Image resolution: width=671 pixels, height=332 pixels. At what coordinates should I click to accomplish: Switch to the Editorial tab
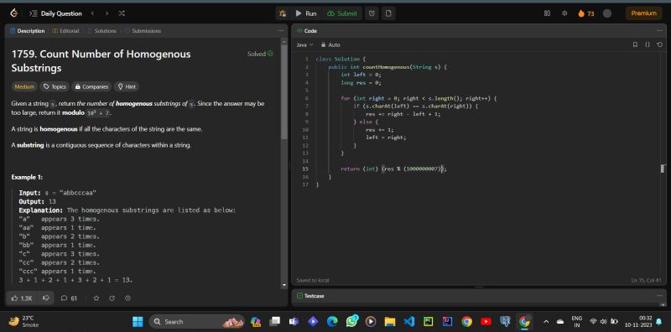coord(66,31)
